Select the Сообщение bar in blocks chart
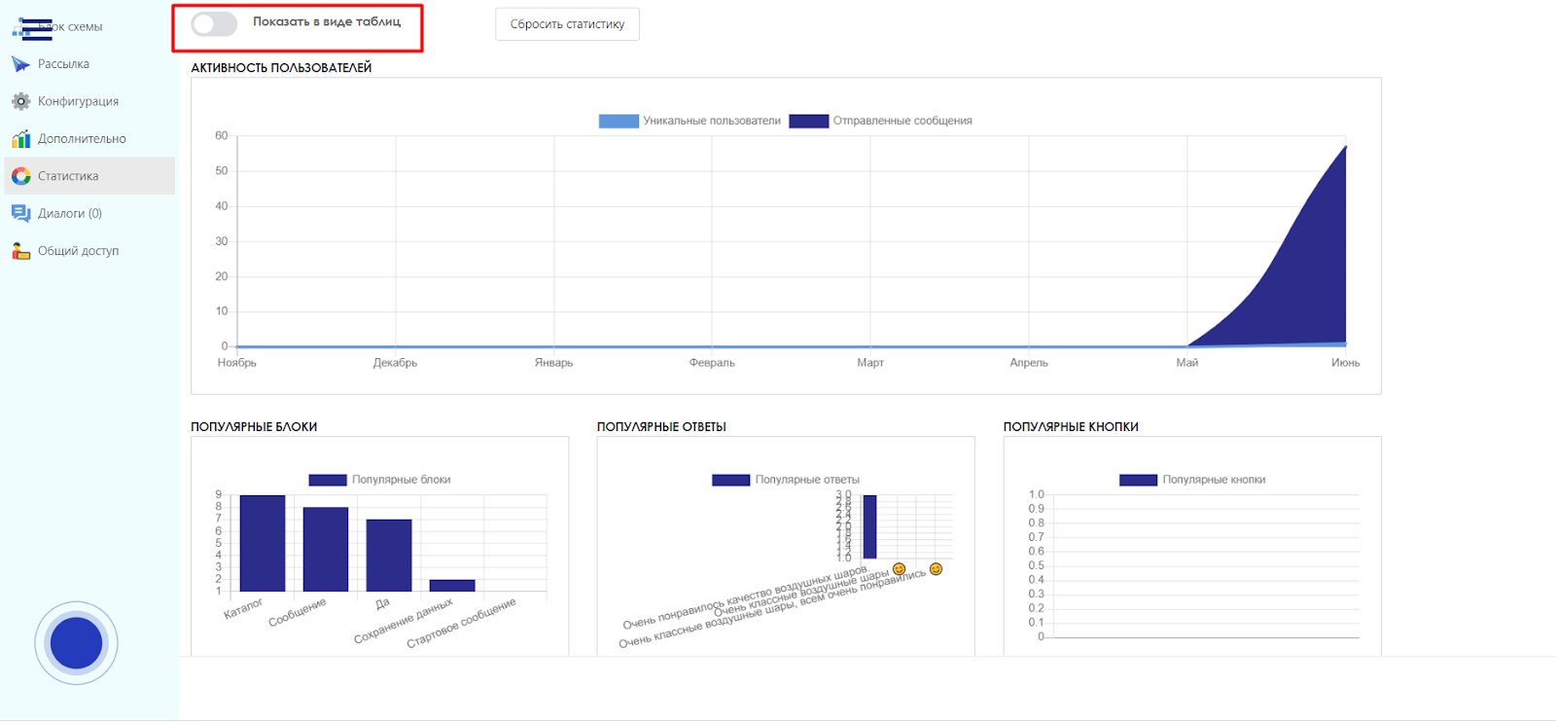 pos(326,549)
